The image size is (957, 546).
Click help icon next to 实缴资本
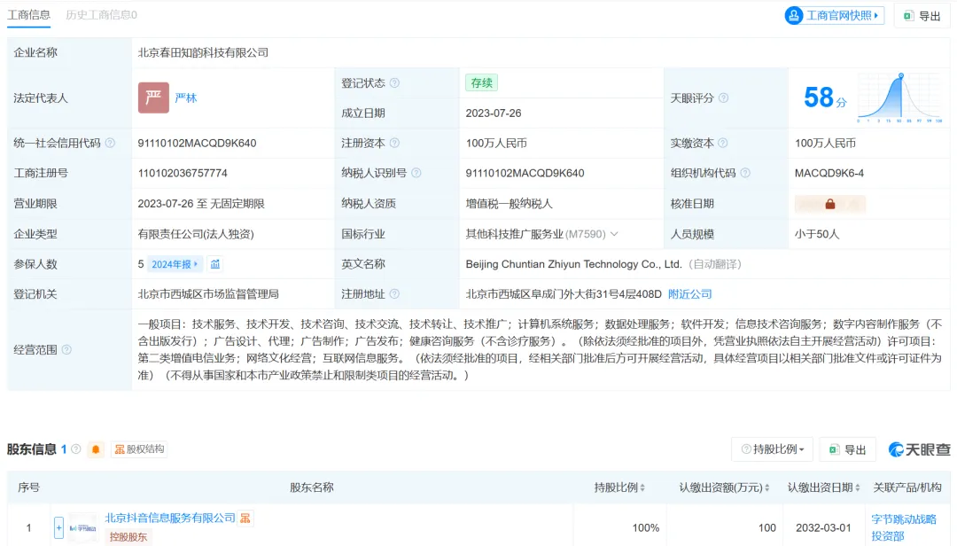[x=723, y=143]
